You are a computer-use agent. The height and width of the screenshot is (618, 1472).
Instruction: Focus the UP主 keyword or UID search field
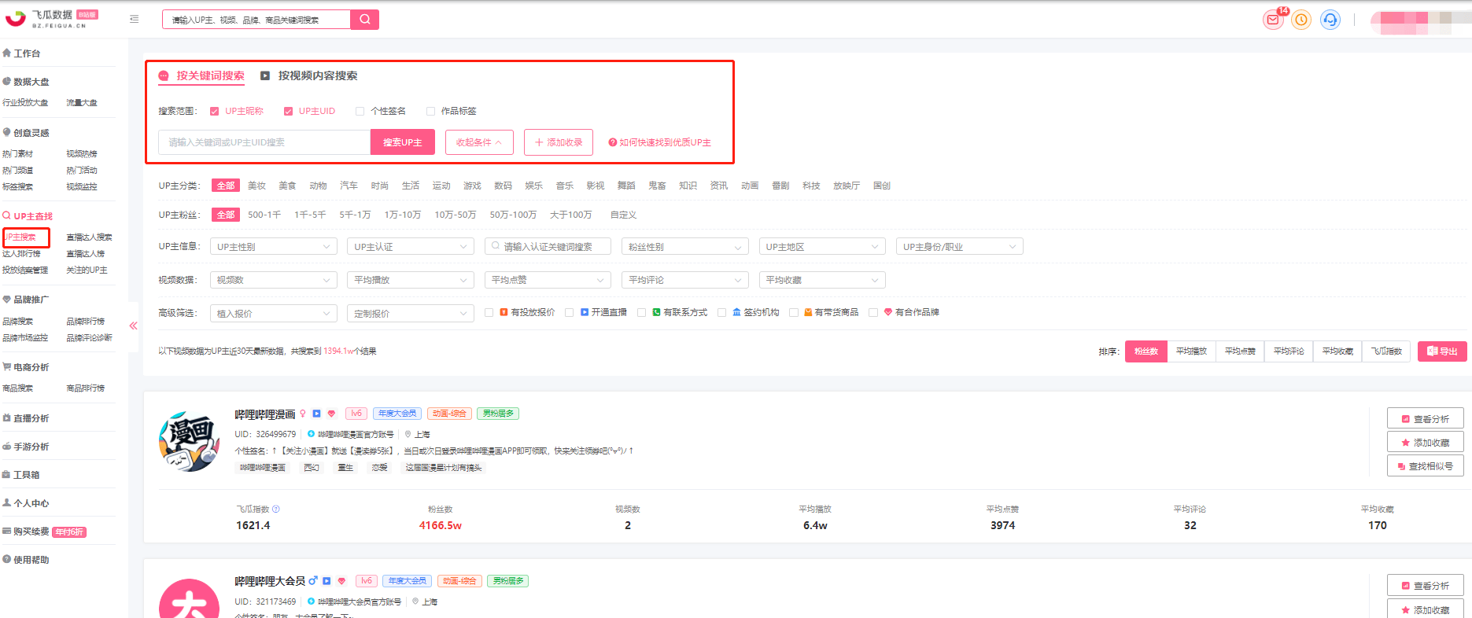(264, 142)
